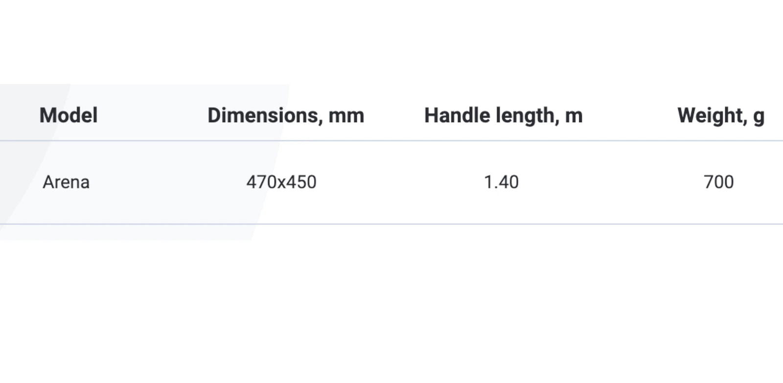Click the divider line under the header row
Screen dimensions: 783x383
coord(391,141)
